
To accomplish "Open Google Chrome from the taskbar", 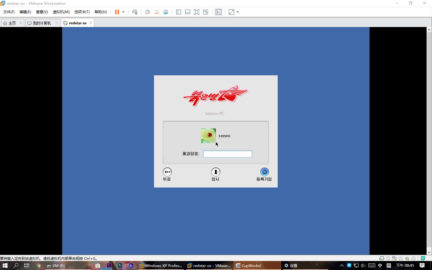I will (38, 265).
